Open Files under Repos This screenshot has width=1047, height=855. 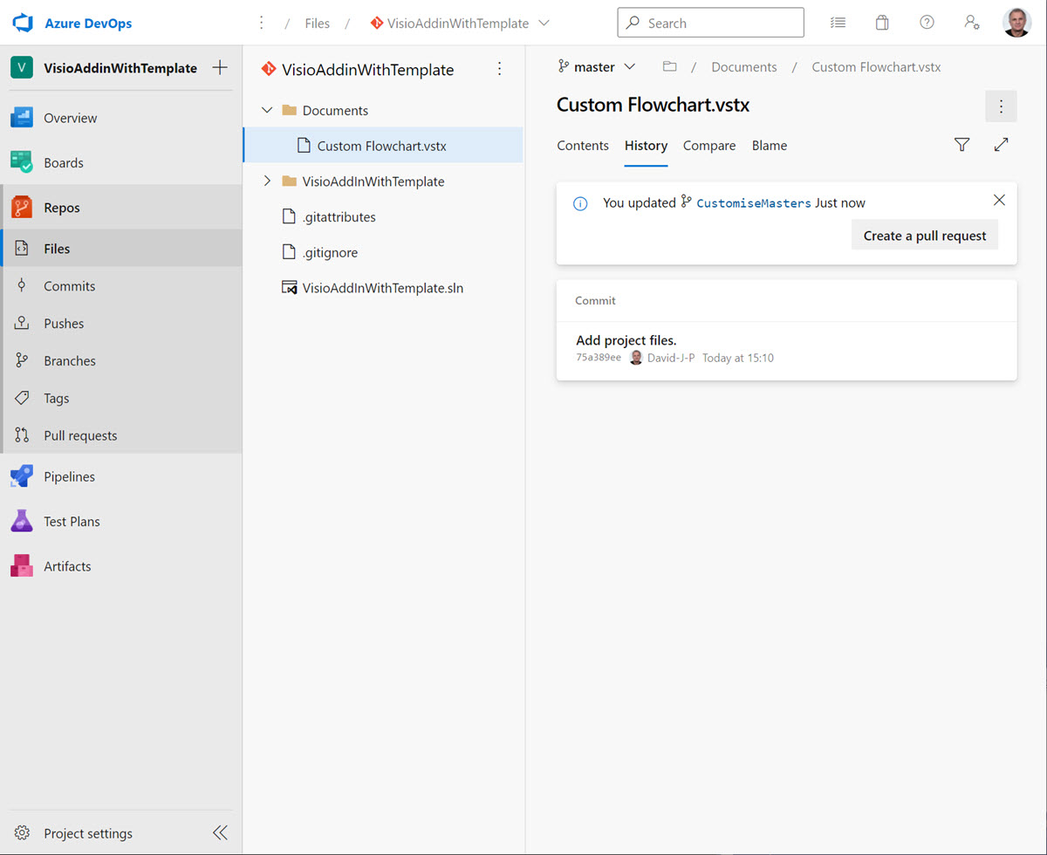click(121, 249)
